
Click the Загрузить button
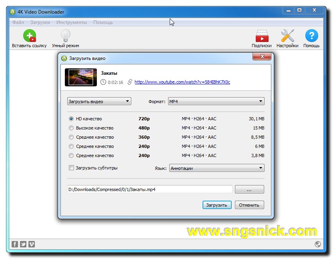217,205
